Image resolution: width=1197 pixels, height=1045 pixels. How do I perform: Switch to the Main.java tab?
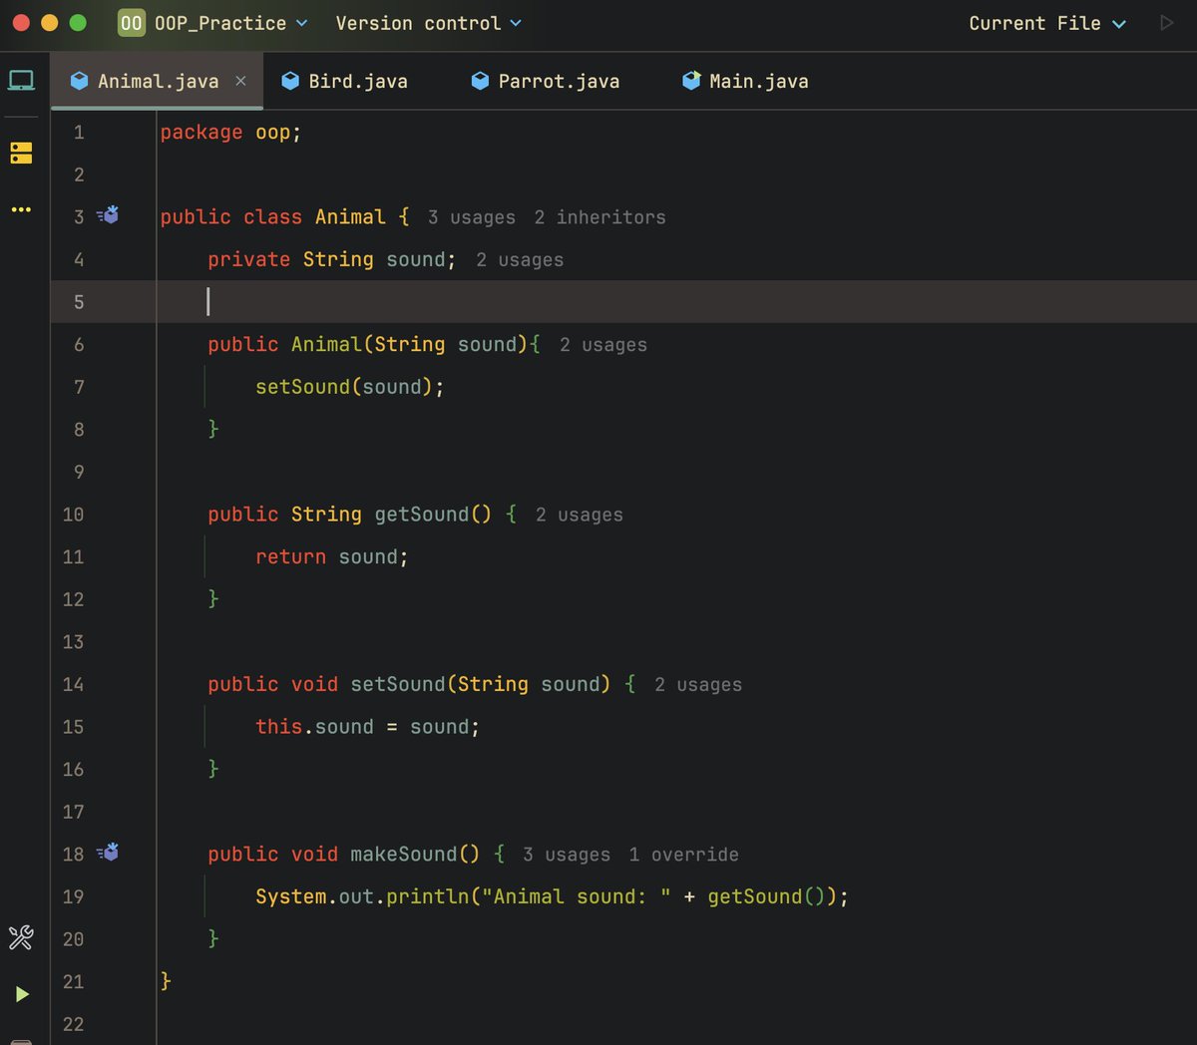[746, 81]
